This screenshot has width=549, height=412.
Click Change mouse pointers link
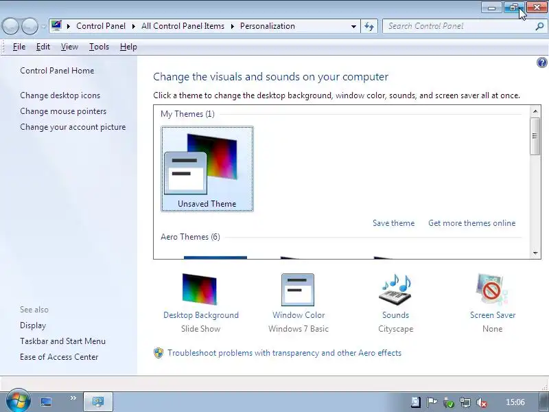(x=63, y=111)
